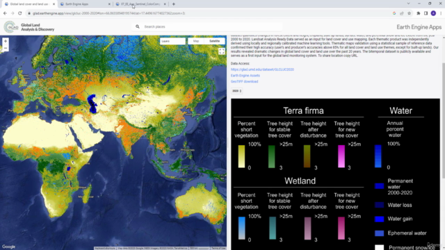Viewport: 445px width, 250px height.
Task: Click the Wetland new tree cover pink ramp
Action: tap(341, 228)
